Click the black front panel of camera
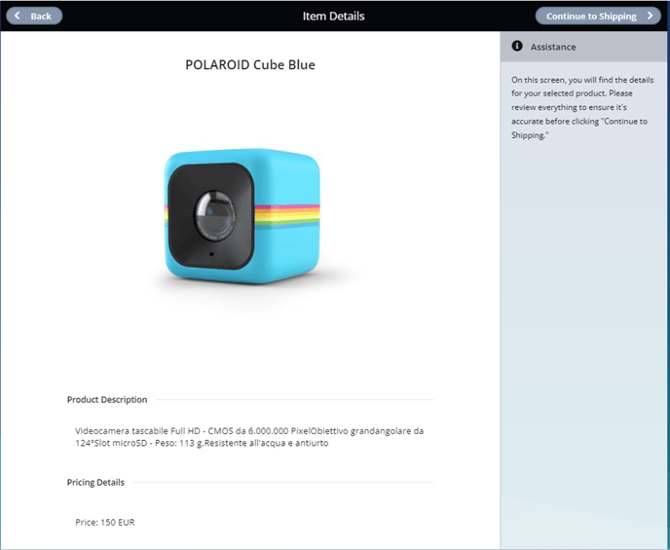 (x=211, y=216)
